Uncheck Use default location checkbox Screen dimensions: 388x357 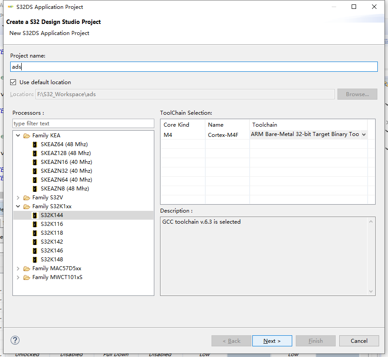[13, 82]
